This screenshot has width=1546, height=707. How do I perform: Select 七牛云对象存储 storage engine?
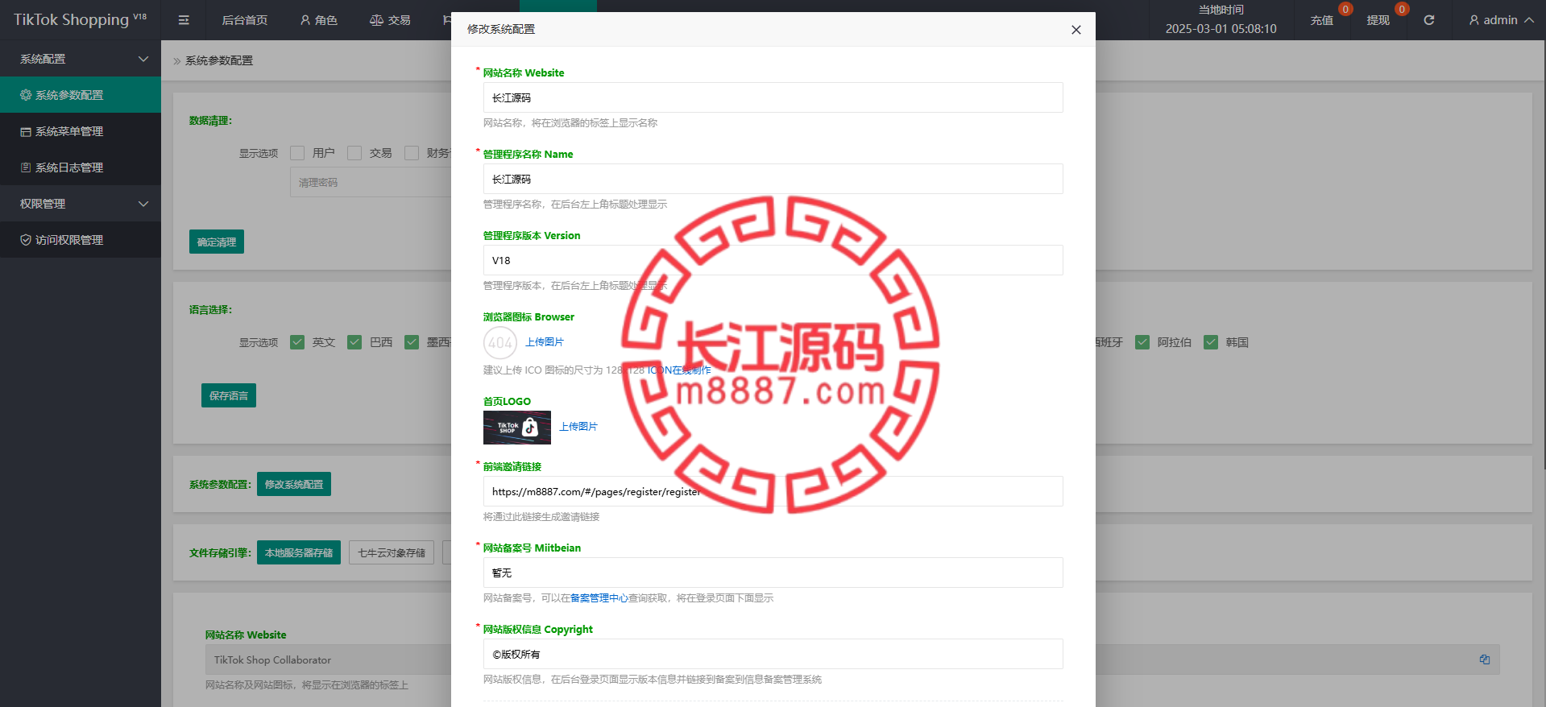pyautogui.click(x=392, y=552)
